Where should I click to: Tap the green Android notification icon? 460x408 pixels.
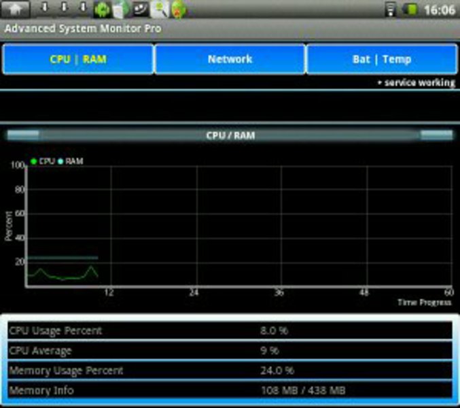(103, 10)
